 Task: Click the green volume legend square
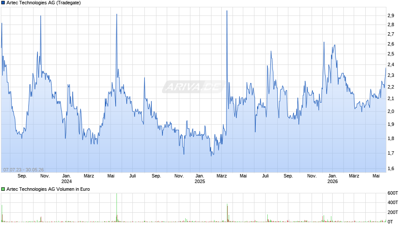coord(3,189)
